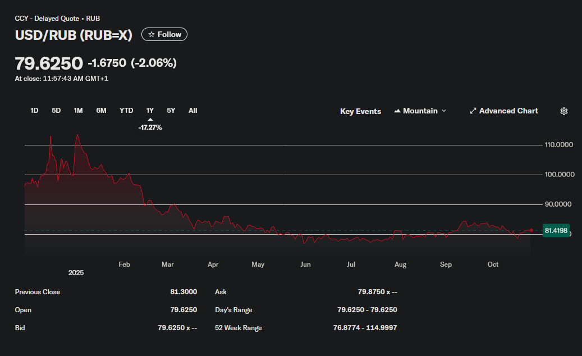Click the 90.0000 axis label
582x356 pixels.
[558, 204]
